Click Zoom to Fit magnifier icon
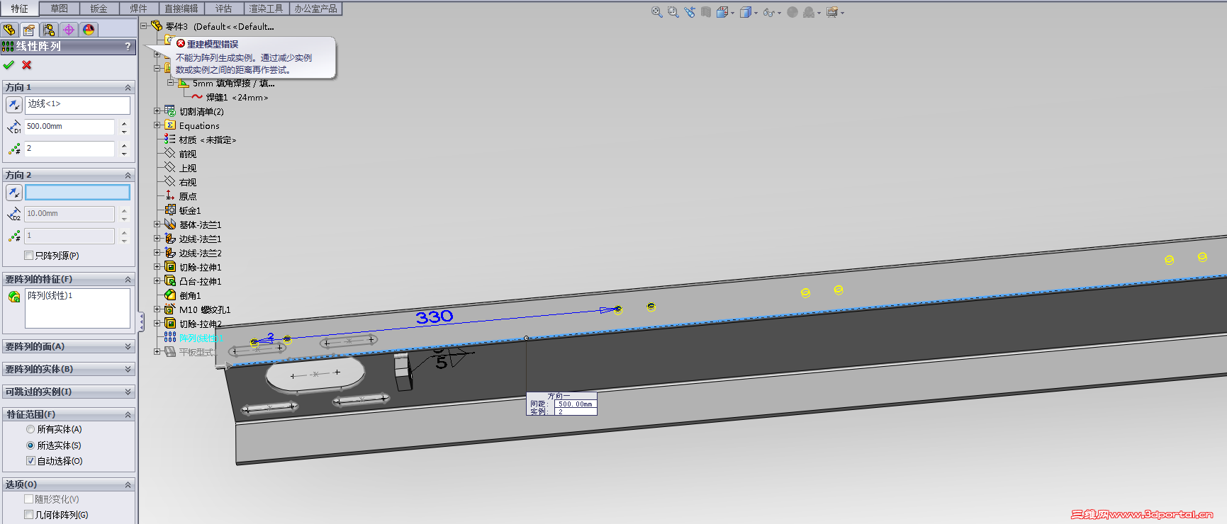Viewport: 1227px width, 524px height. (657, 12)
